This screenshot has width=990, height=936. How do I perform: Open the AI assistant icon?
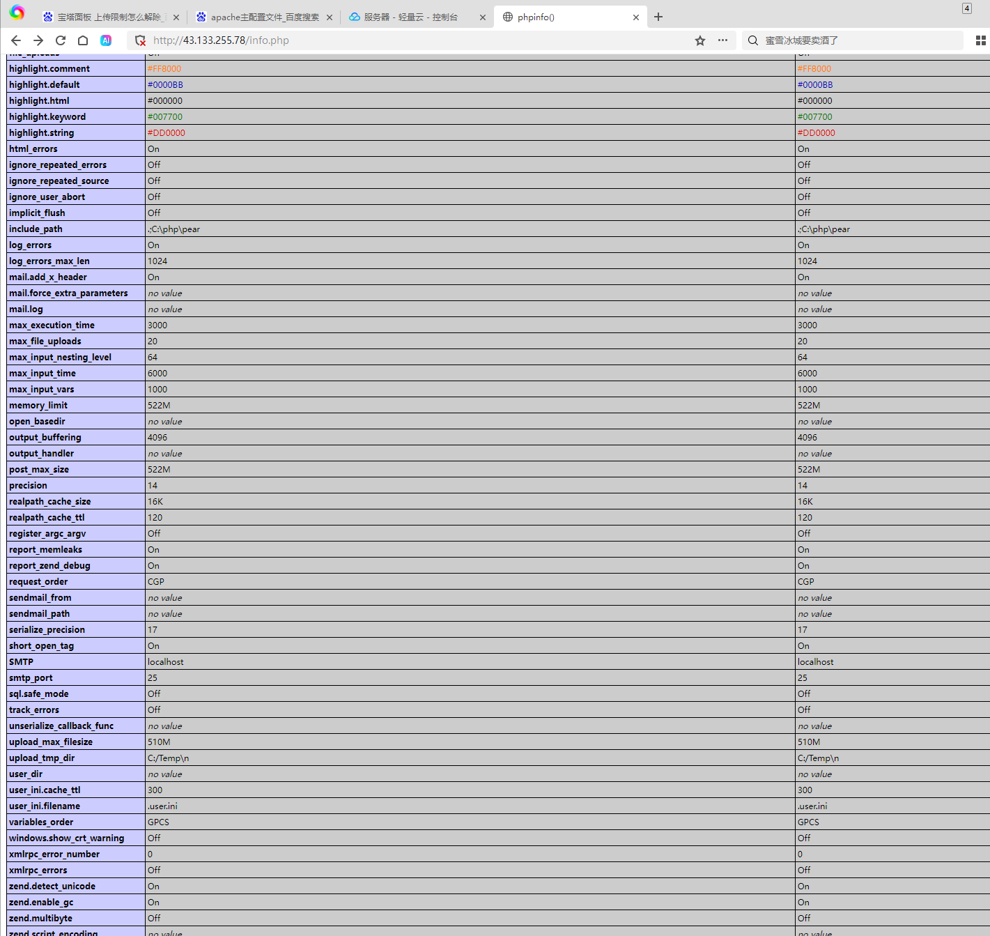click(x=105, y=40)
